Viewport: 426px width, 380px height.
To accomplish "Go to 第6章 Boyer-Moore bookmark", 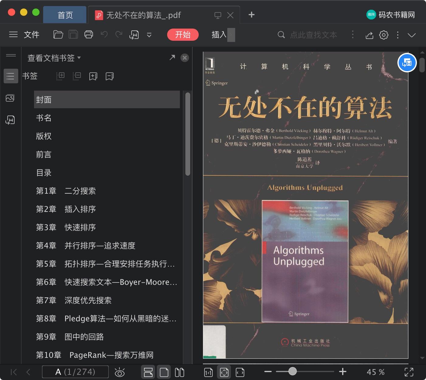I will (107, 282).
